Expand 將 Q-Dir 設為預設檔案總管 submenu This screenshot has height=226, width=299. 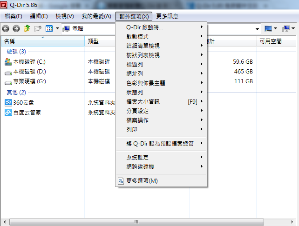point(161,143)
